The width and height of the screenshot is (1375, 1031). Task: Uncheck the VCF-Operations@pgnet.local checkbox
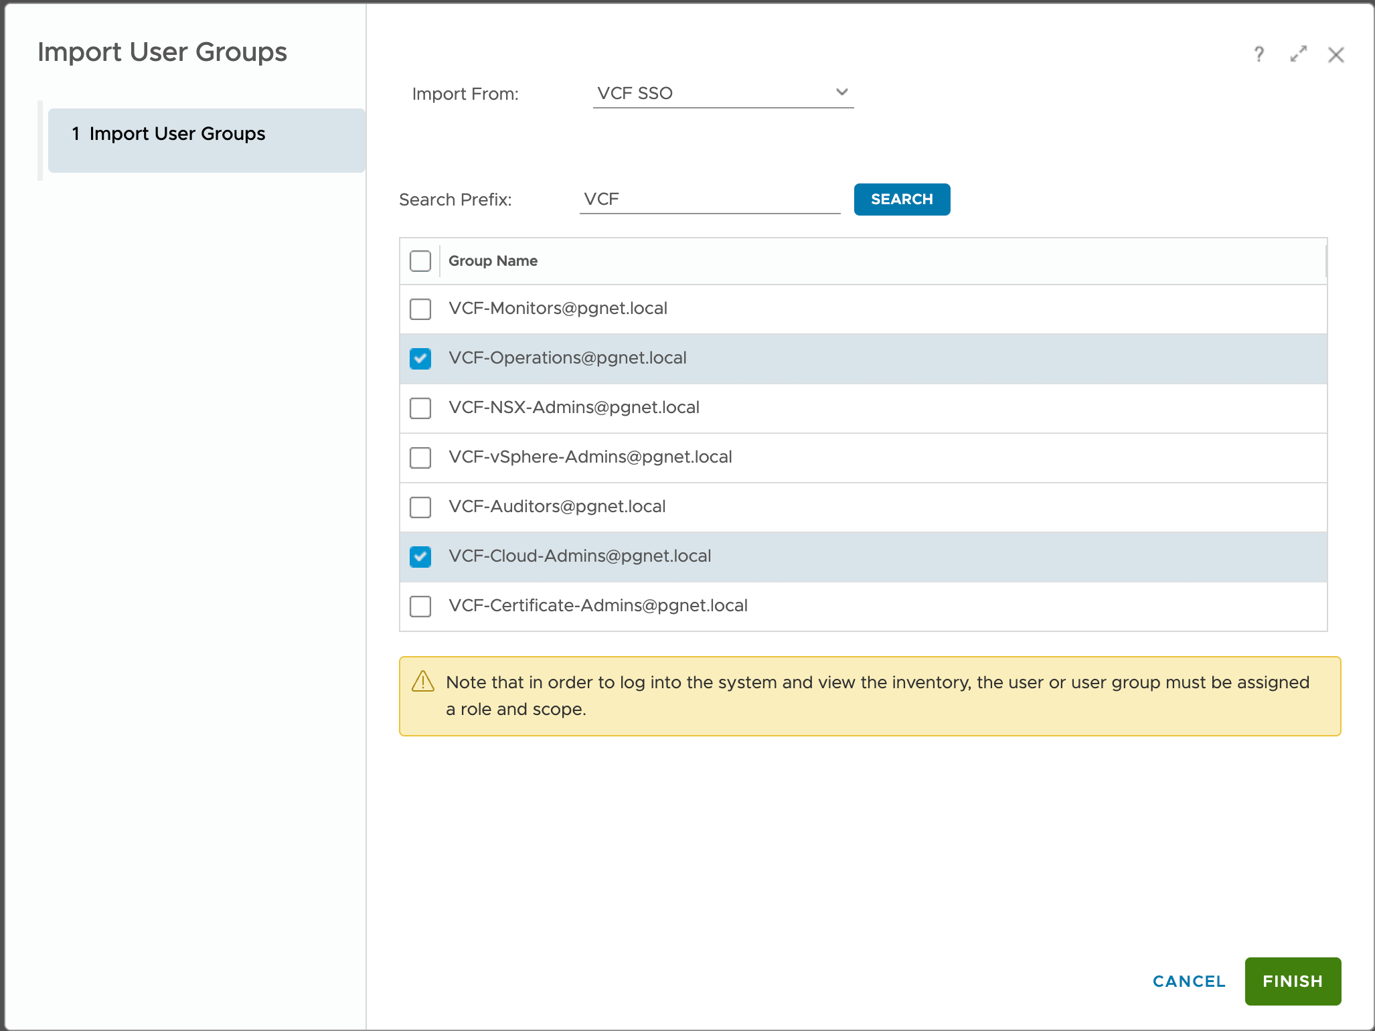420,359
